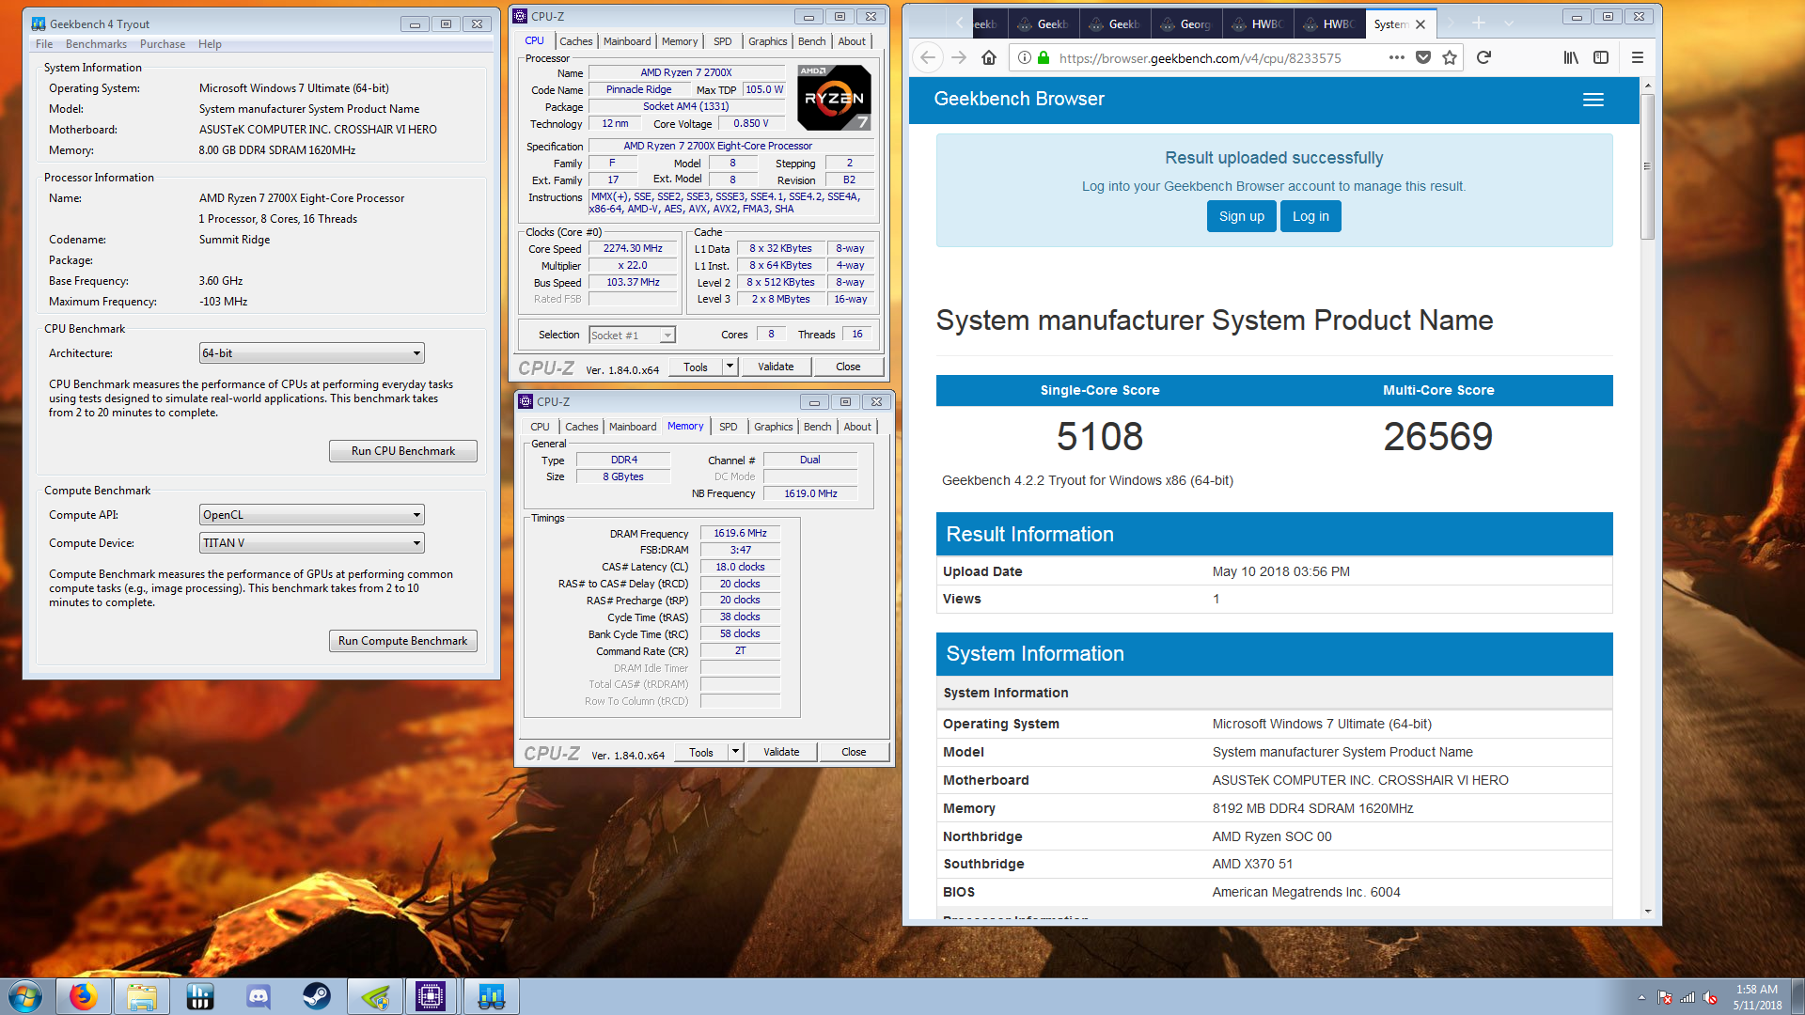Run Compute Benchmark
Image resolution: width=1805 pixels, height=1015 pixels.
[403, 641]
